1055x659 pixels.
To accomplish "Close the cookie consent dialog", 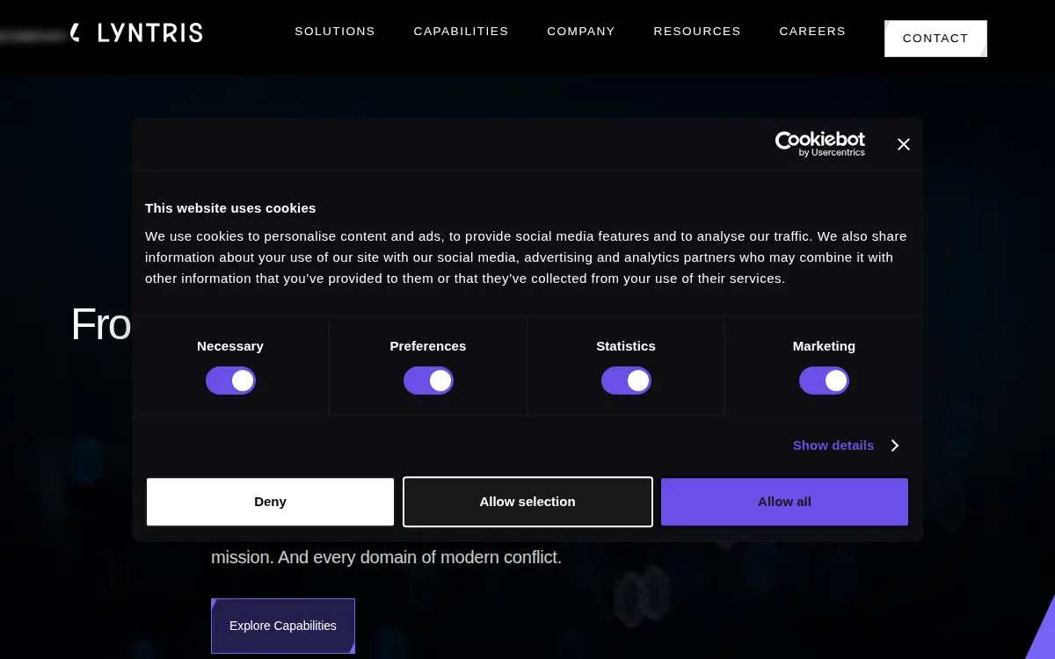I will click(x=904, y=144).
